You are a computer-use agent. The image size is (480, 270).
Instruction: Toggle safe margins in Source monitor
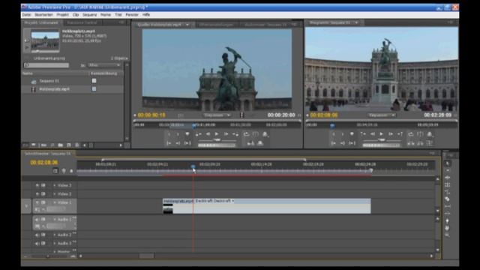[255, 134]
